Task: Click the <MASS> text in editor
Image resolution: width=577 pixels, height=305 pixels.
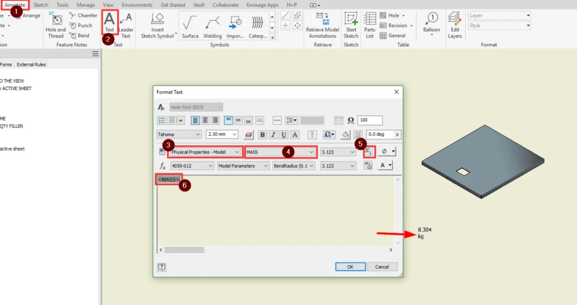Action: [x=169, y=179]
